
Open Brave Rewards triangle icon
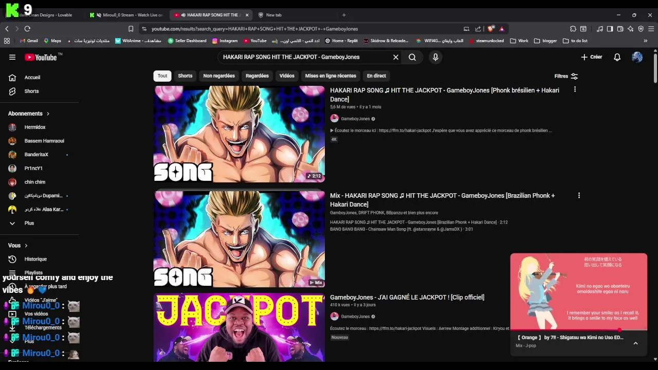(502, 29)
